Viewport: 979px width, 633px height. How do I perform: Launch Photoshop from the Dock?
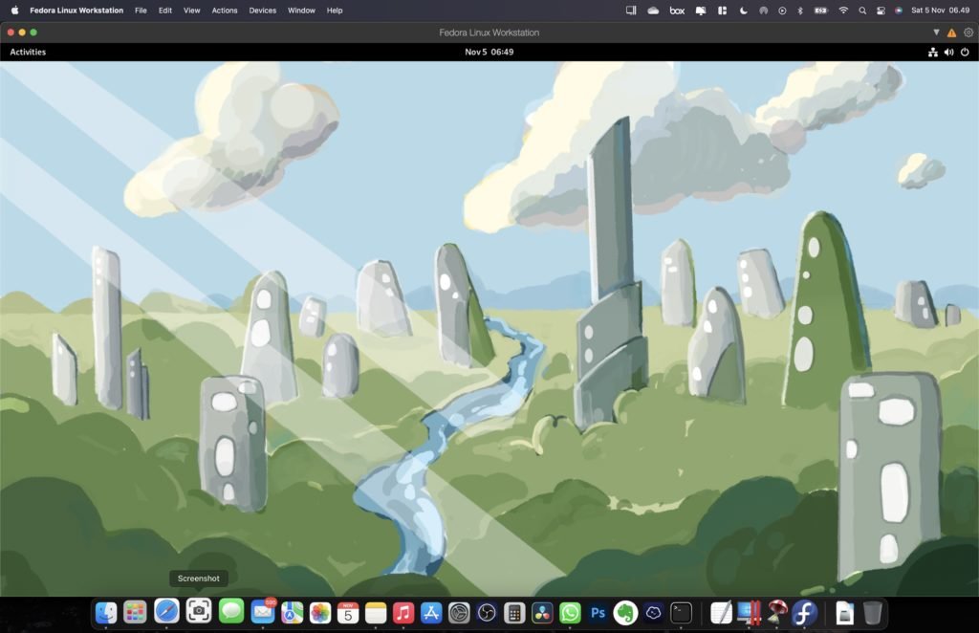point(598,612)
